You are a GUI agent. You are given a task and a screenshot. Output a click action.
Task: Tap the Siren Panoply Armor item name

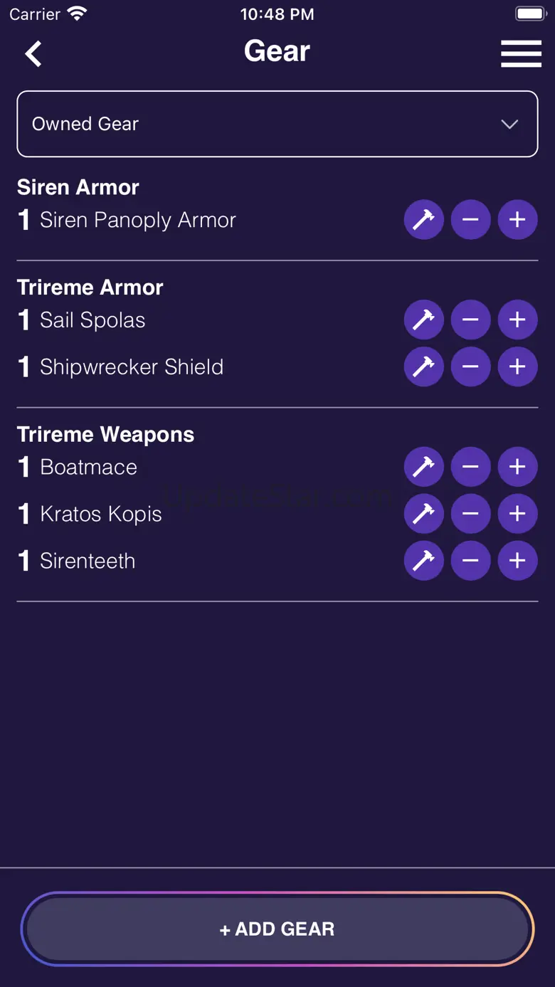[137, 221]
